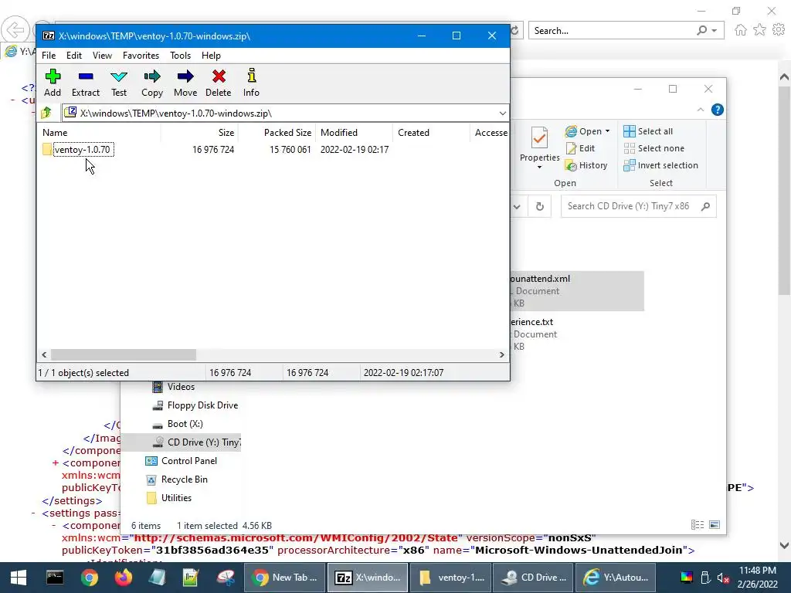
Task: Open Command Prompt from the taskbar
Action: 55,578
